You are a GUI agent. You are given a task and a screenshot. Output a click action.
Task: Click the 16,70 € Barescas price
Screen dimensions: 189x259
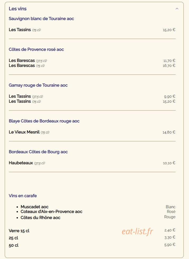[x=169, y=66]
